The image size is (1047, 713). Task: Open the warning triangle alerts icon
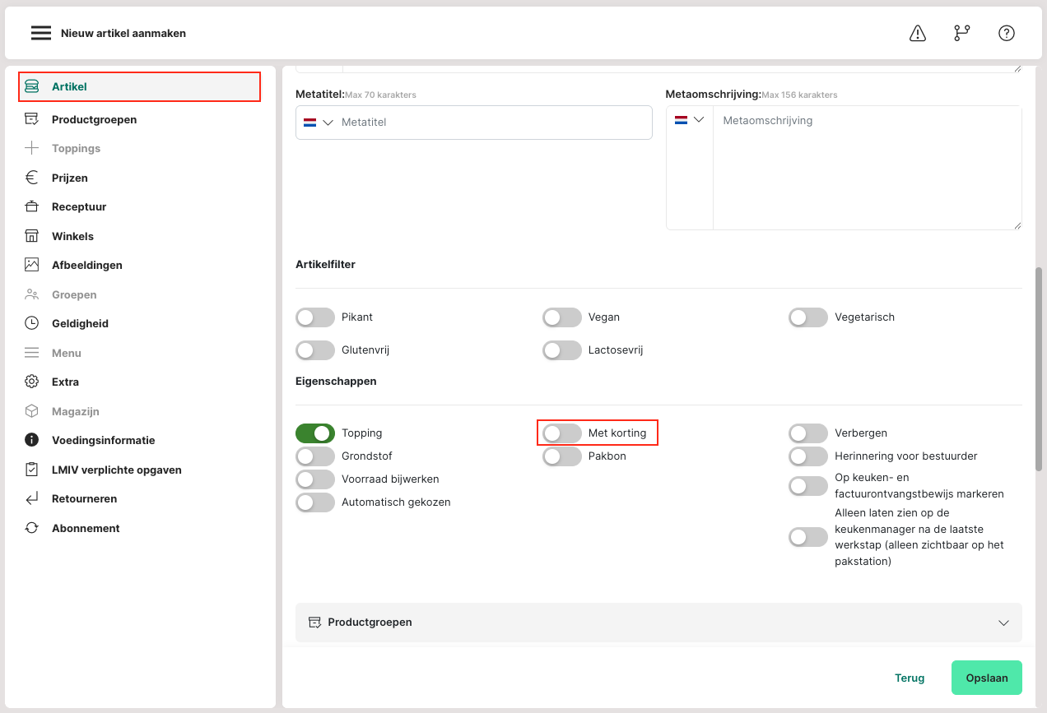918,33
